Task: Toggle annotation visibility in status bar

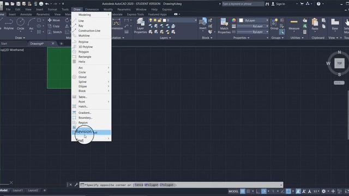Action: click(298, 191)
